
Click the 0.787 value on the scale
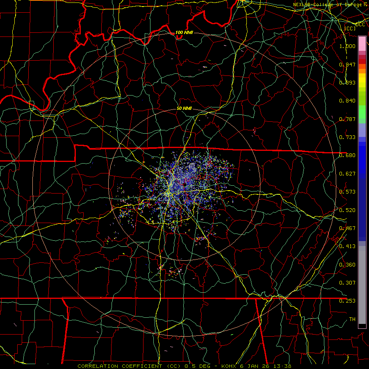(347, 119)
